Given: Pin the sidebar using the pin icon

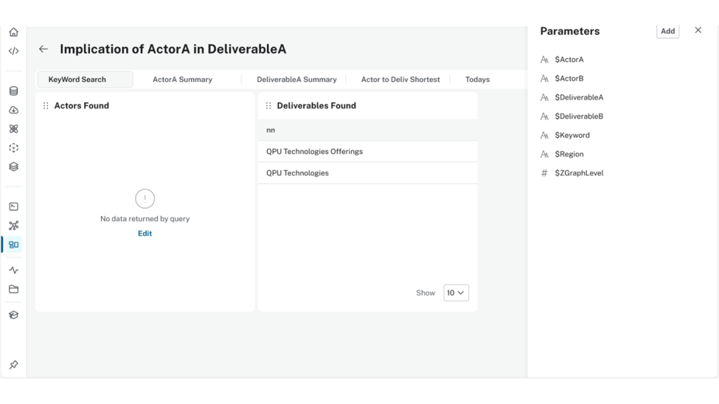Looking at the screenshot, I should [13, 365].
